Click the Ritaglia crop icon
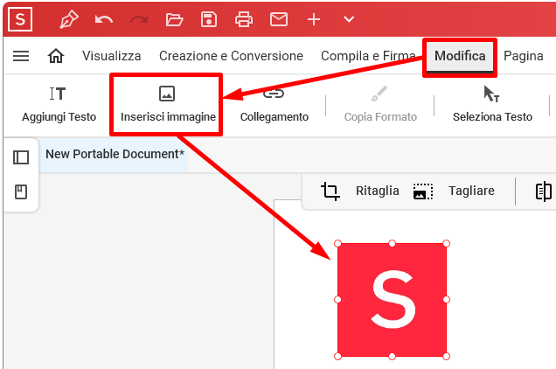556x369 pixels. (330, 191)
